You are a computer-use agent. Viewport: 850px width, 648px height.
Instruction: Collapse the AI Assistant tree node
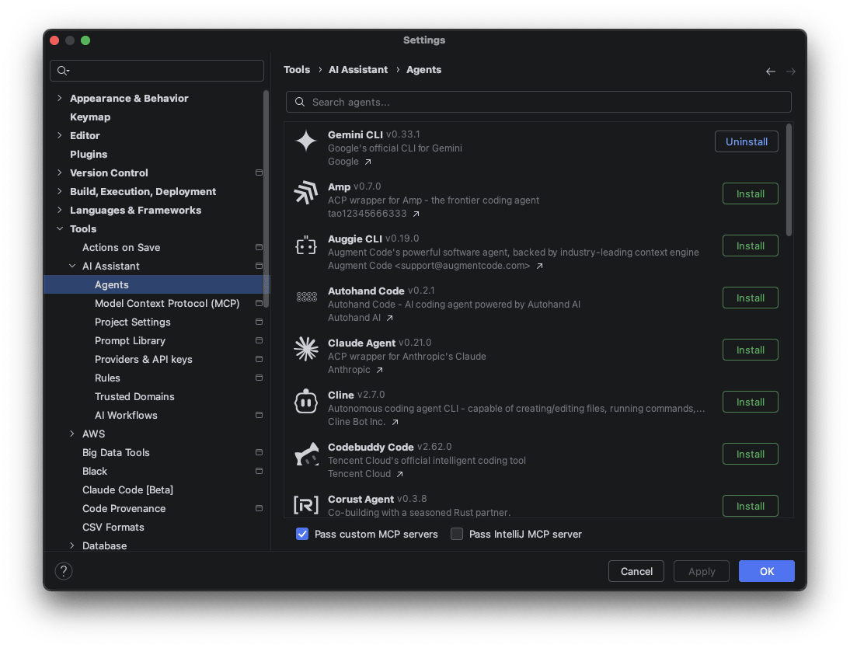(x=72, y=267)
